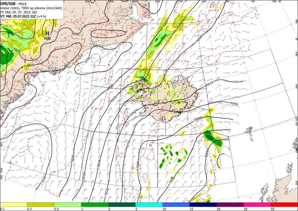Click the '1004' isobar label
298x211 pixels.
(207, 154)
